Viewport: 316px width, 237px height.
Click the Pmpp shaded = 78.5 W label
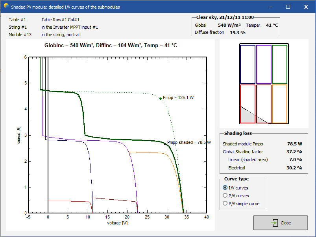[x=189, y=142]
